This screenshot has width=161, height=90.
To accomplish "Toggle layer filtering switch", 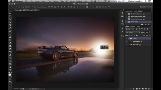I will tap(150, 29).
